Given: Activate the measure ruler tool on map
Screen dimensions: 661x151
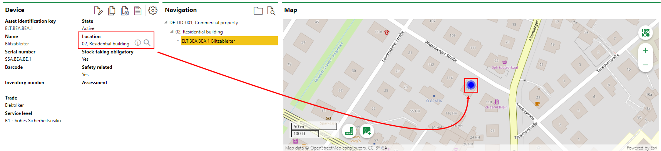Looking at the screenshot, I should click(349, 131).
